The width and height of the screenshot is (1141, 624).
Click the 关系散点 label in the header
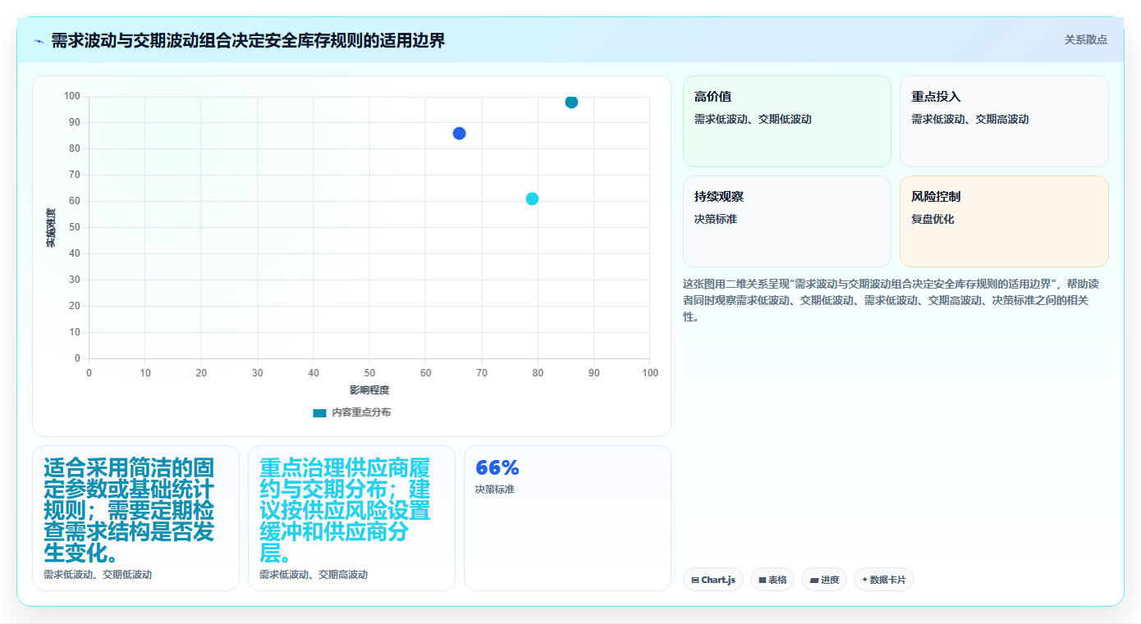pyautogui.click(x=1085, y=39)
